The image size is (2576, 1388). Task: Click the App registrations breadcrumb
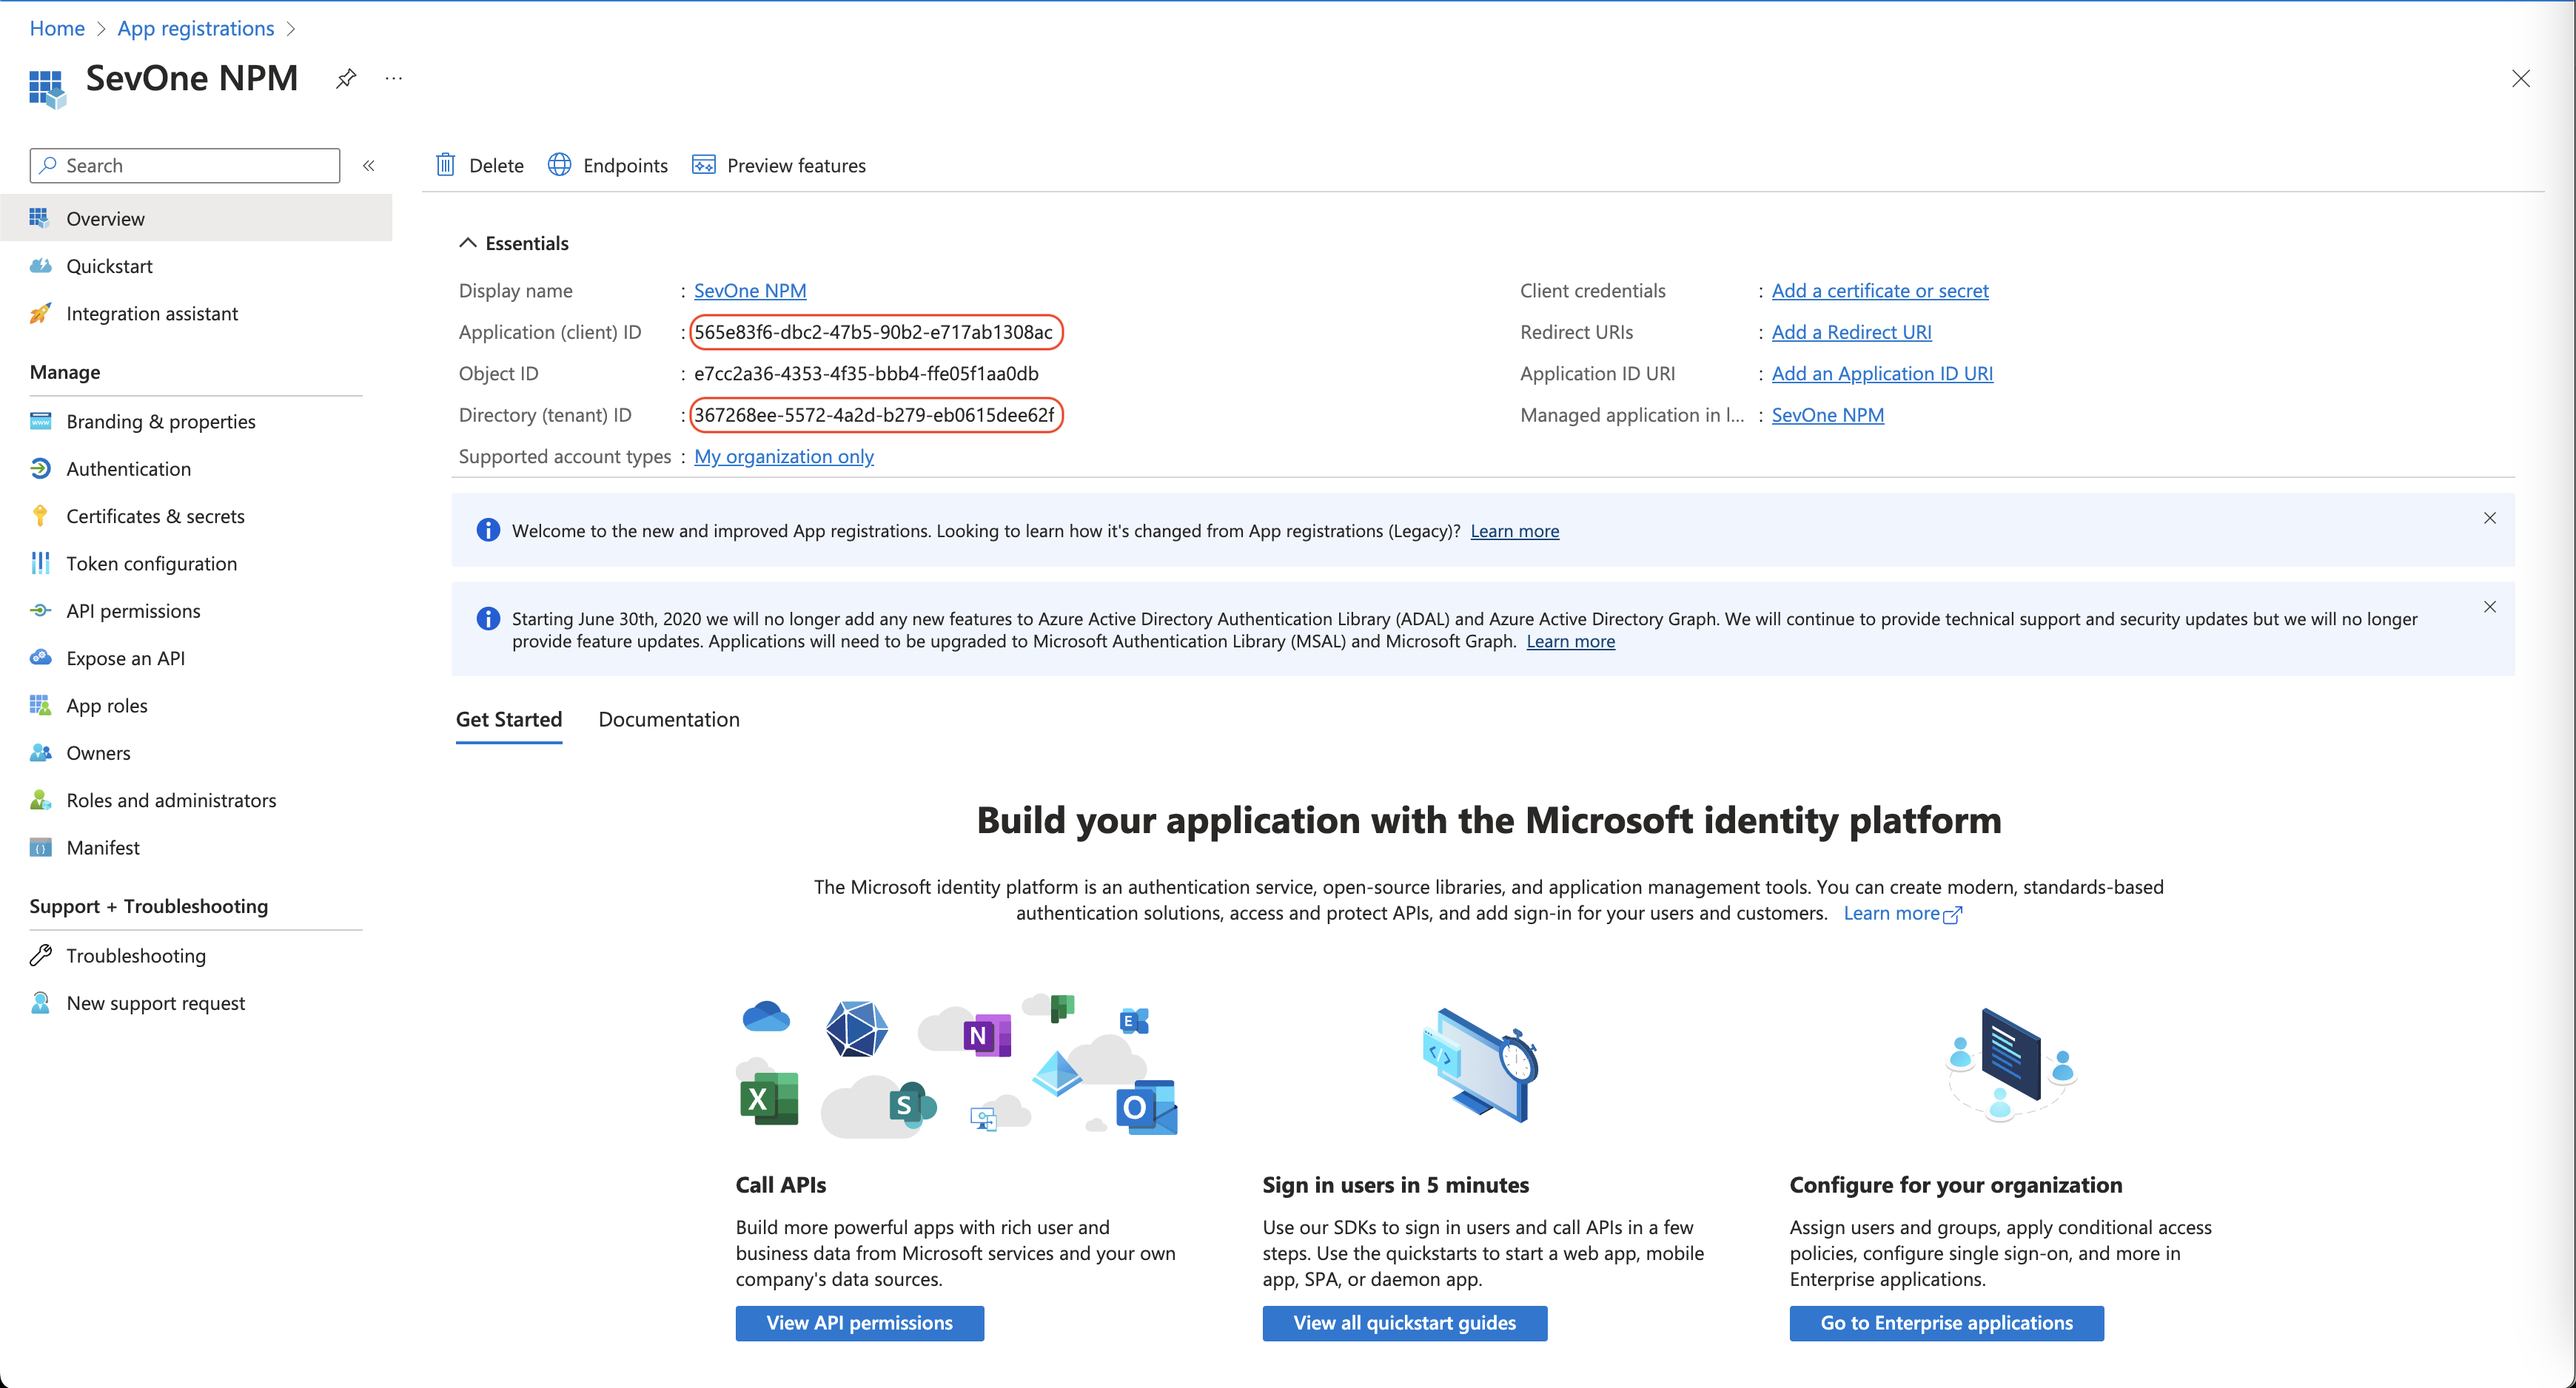[x=196, y=28]
